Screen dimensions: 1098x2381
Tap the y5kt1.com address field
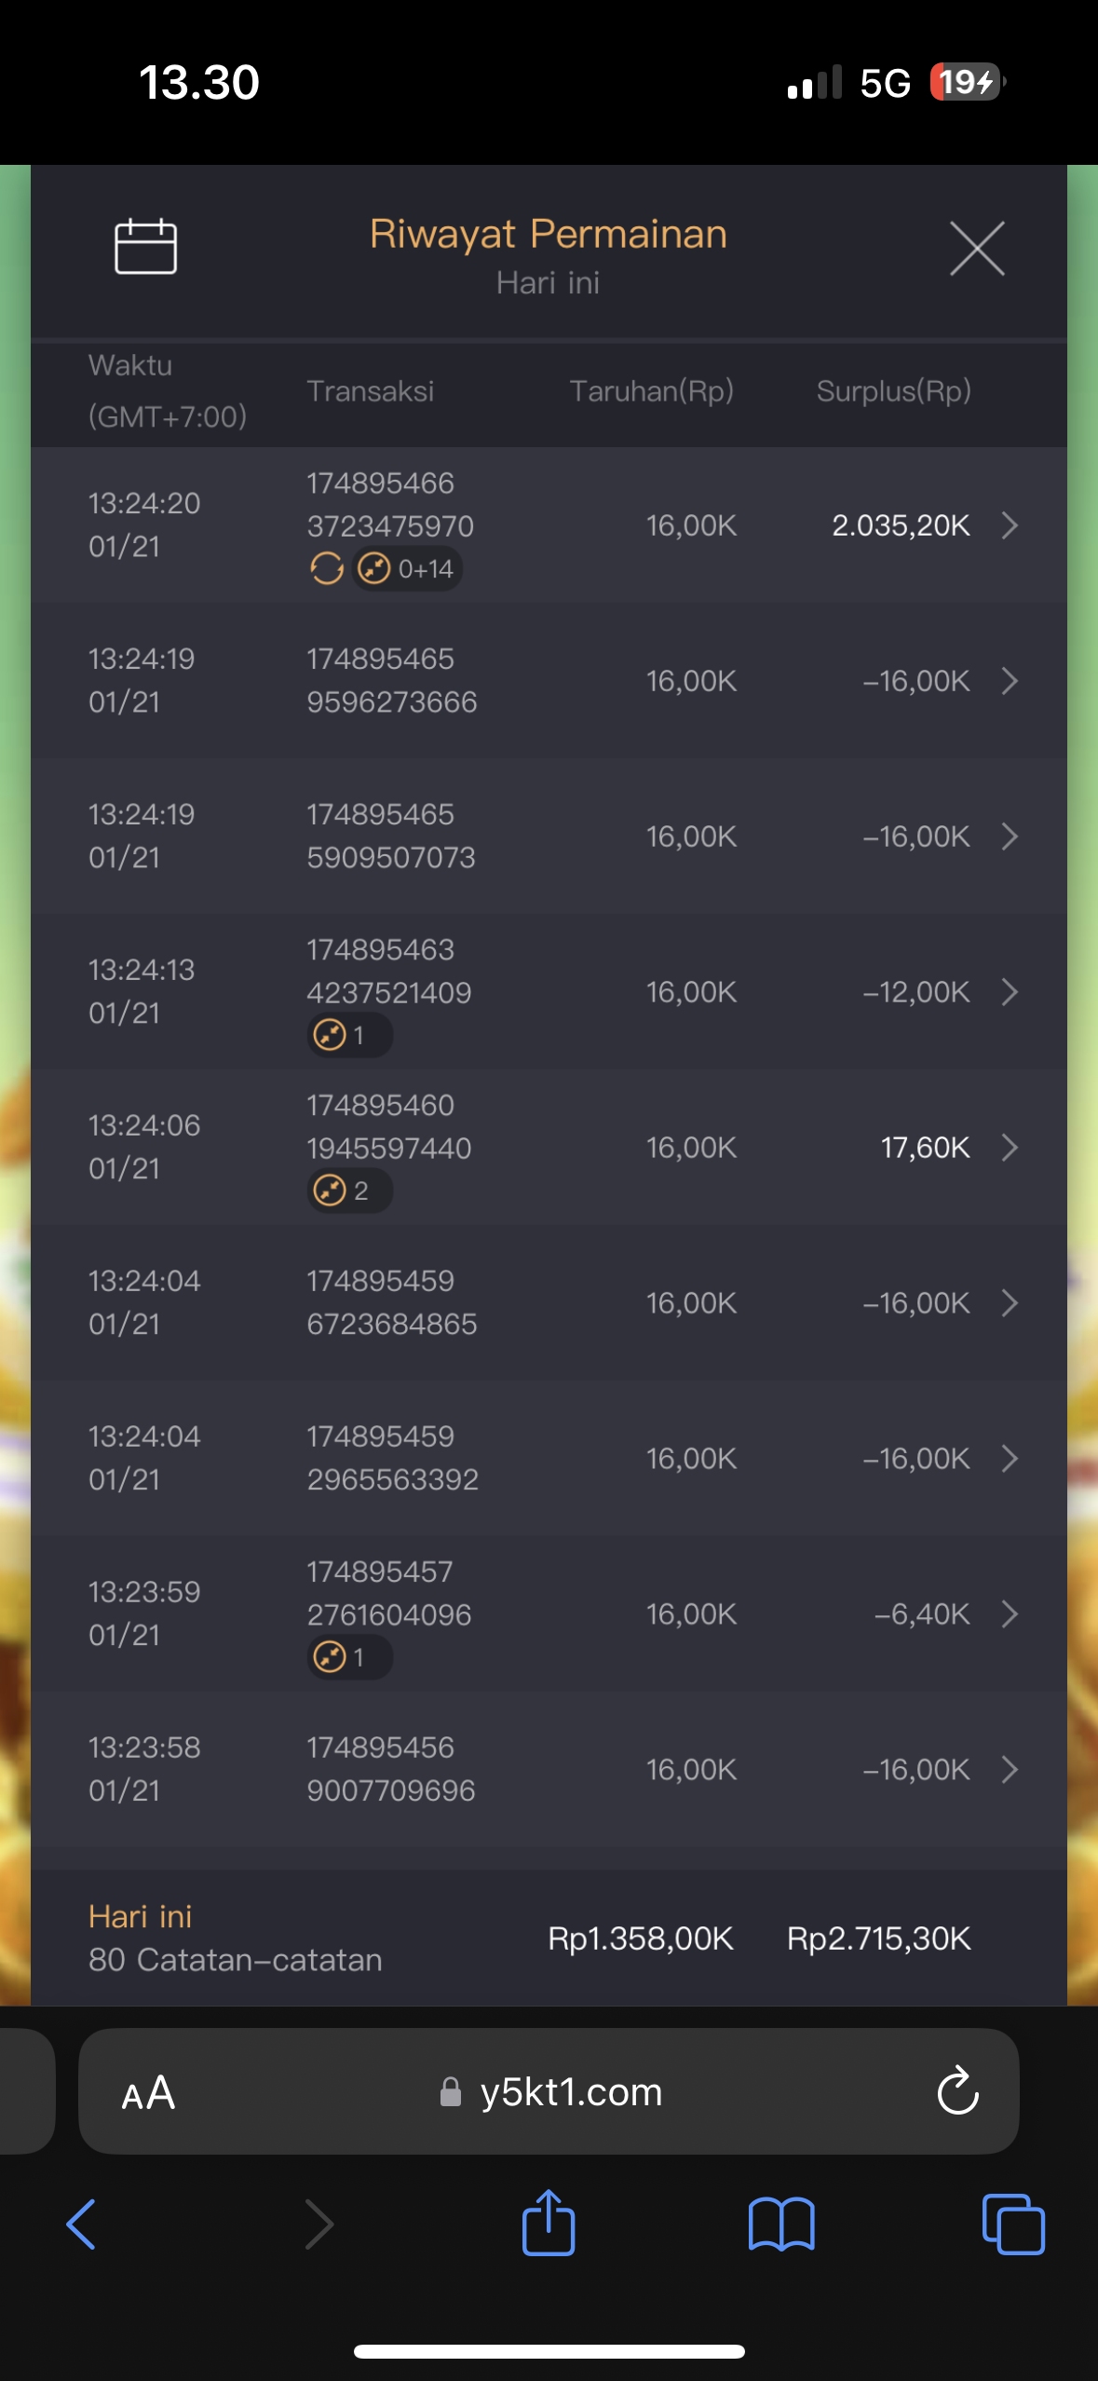click(x=570, y=2092)
